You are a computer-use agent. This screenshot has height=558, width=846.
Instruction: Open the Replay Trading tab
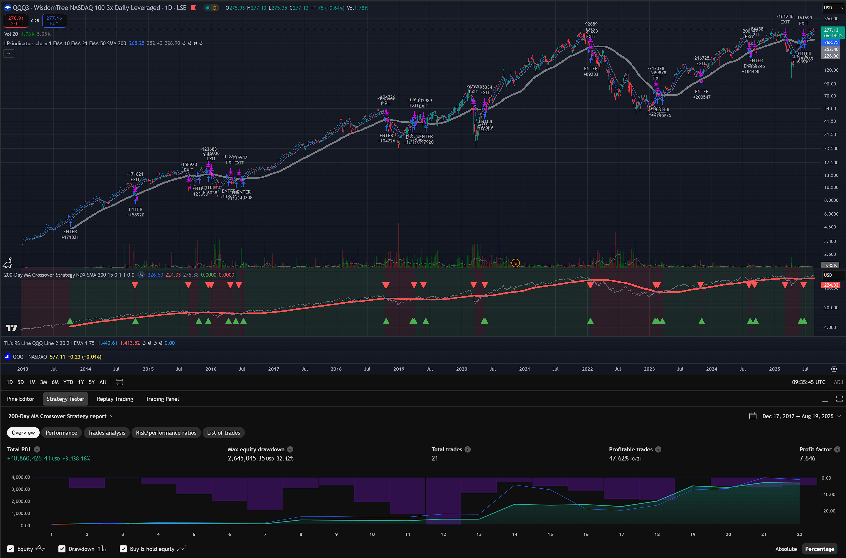[115, 399]
